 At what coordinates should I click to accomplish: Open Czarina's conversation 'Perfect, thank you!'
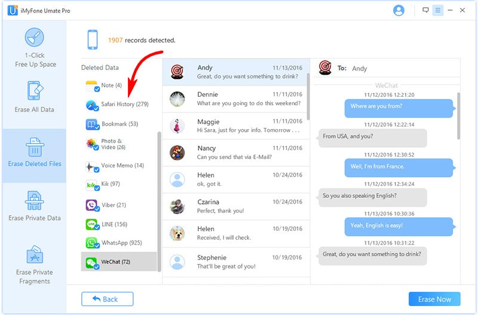235,206
